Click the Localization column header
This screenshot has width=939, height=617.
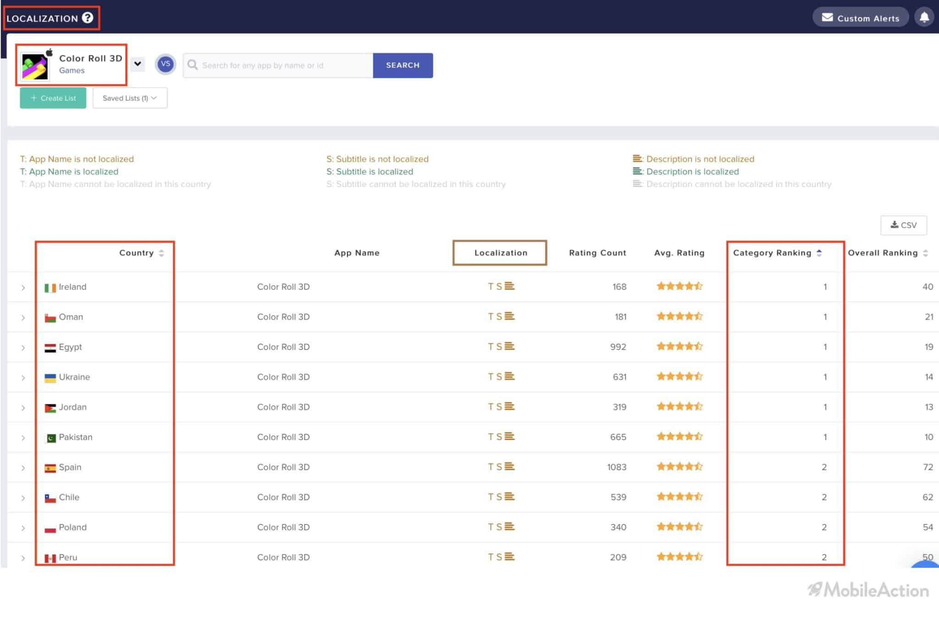pyautogui.click(x=500, y=253)
